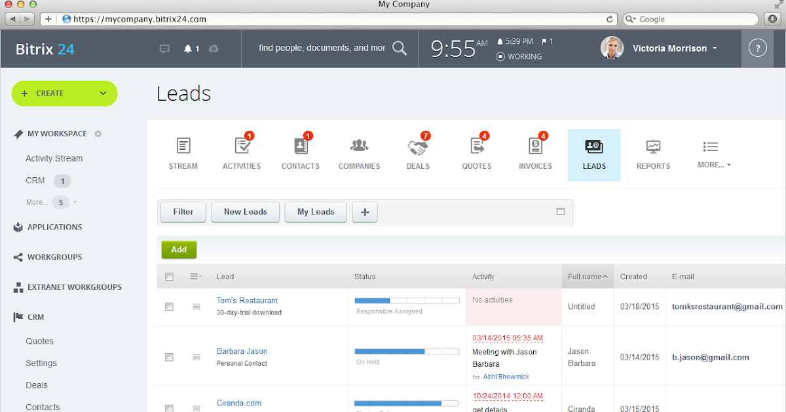Click the browser back arrow

(x=13, y=19)
